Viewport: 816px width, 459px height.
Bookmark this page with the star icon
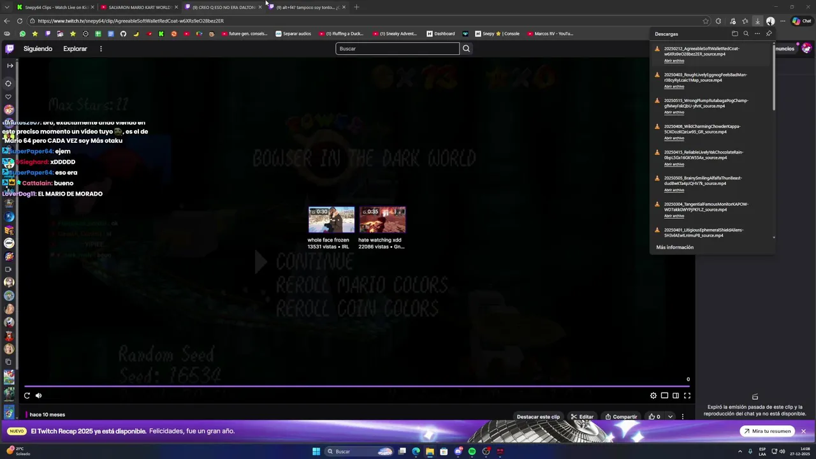pyautogui.click(x=706, y=21)
